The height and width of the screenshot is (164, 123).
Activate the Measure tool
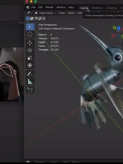click(30, 82)
